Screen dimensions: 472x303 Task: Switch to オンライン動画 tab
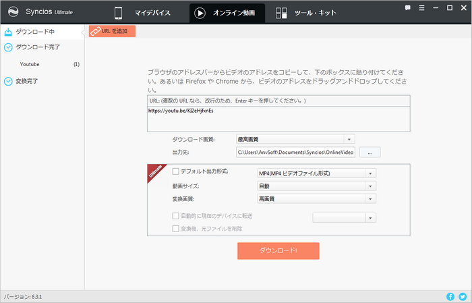pyautogui.click(x=227, y=13)
